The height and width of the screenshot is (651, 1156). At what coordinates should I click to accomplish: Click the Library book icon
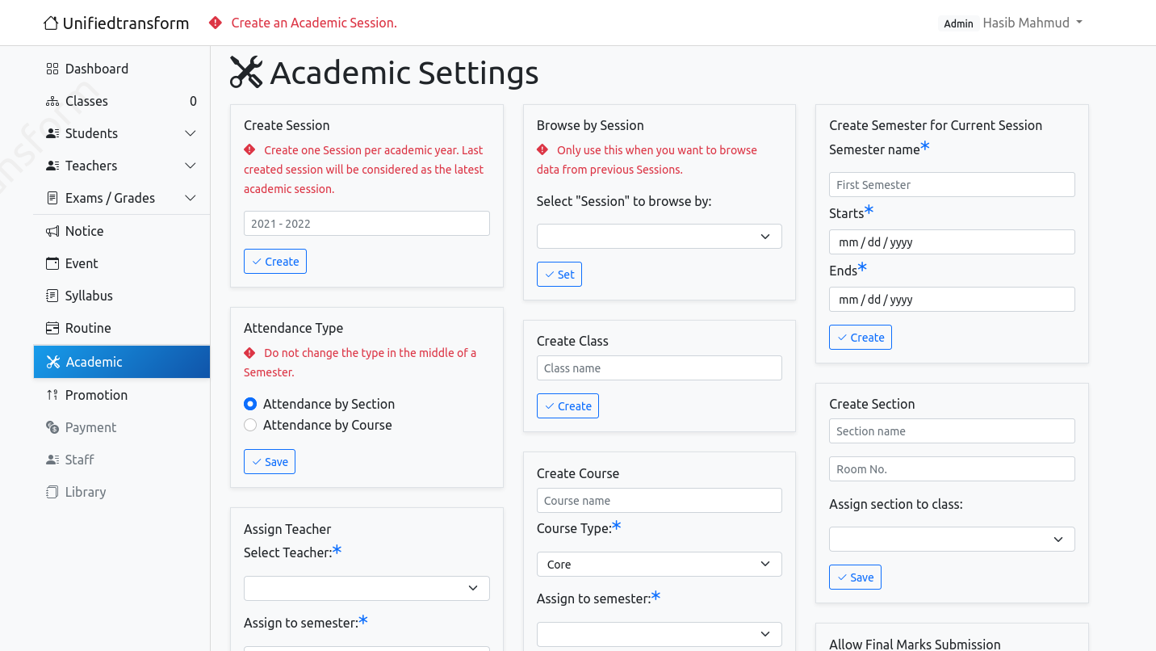[52, 492]
